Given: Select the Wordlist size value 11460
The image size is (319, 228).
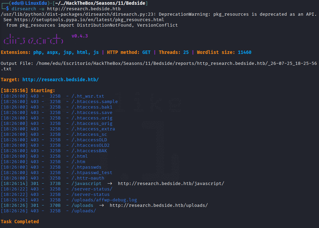Looking at the screenshot, I should [245, 52].
